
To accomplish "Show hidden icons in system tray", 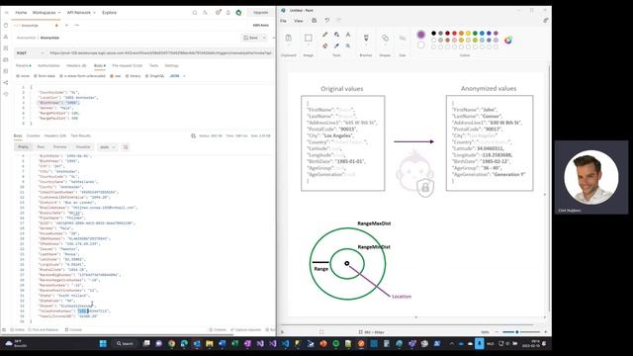I will click(452, 343).
